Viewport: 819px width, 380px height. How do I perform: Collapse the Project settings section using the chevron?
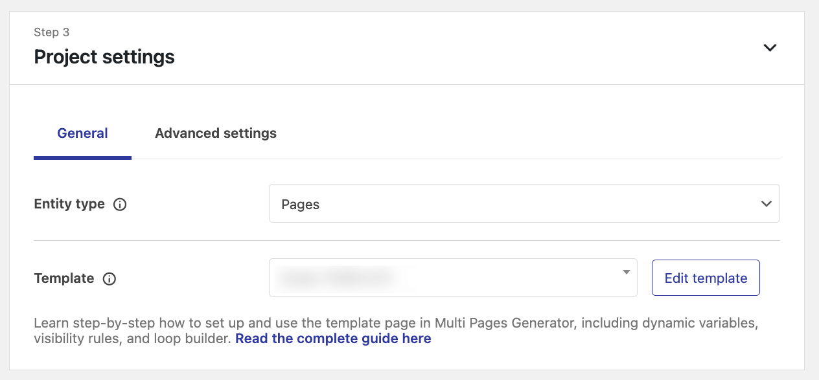(769, 48)
